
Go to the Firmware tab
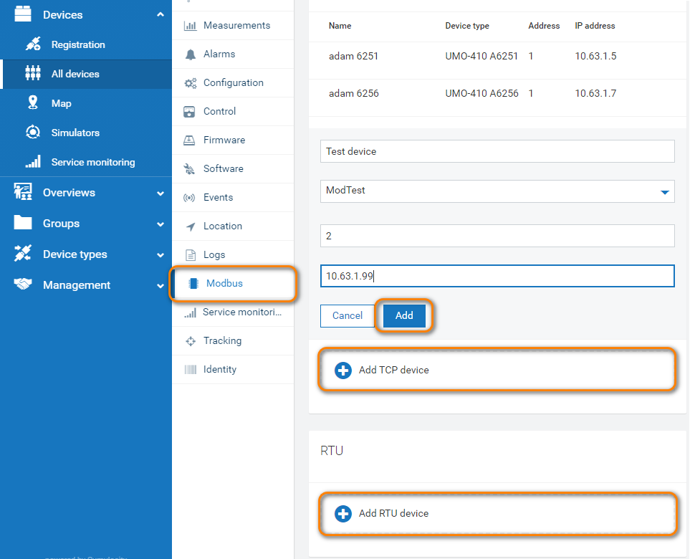point(233,140)
